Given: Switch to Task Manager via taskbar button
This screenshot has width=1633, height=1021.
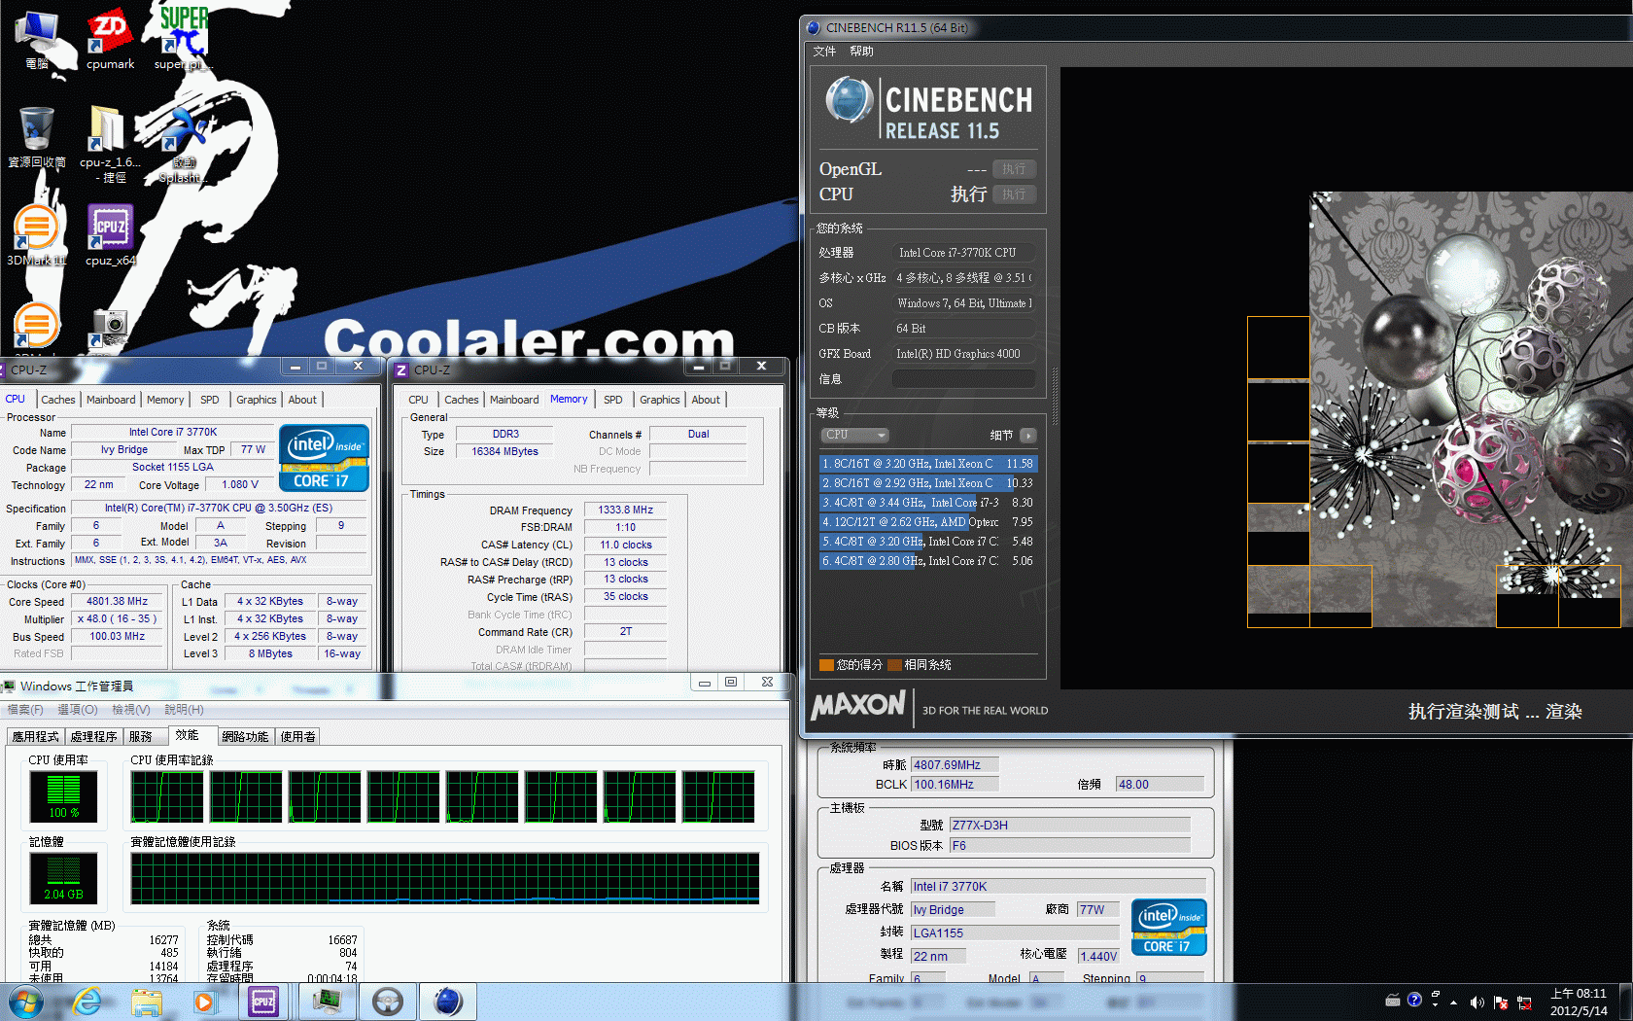Looking at the screenshot, I should click(x=328, y=1001).
